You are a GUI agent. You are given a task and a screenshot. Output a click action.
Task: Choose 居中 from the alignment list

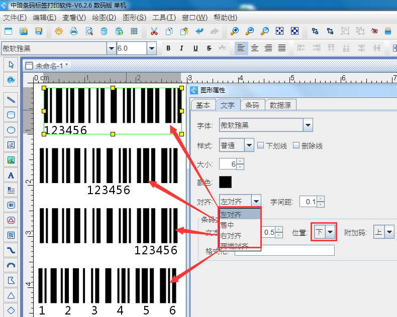[228, 225]
